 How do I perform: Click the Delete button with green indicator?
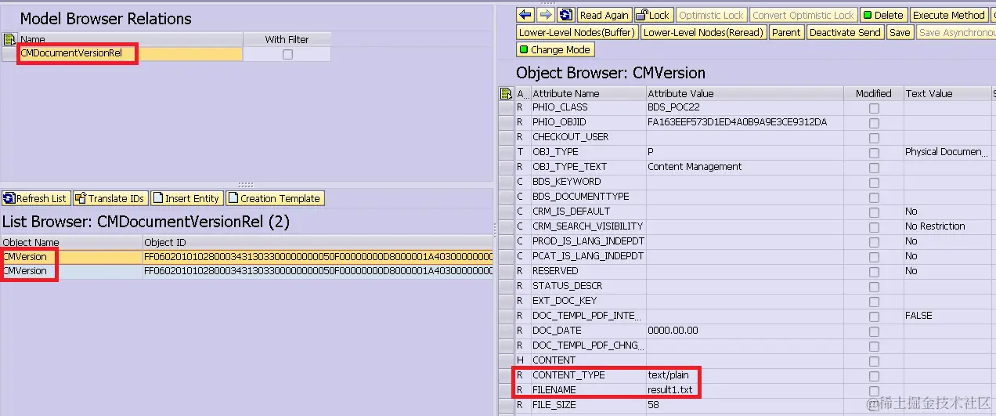[883, 15]
